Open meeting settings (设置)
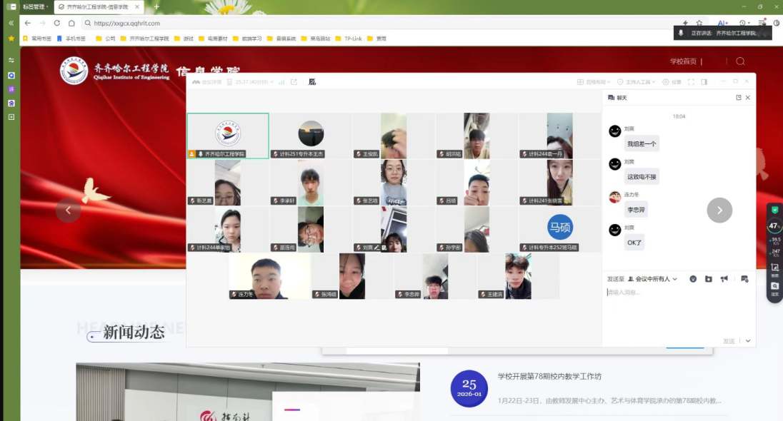 [x=672, y=82]
